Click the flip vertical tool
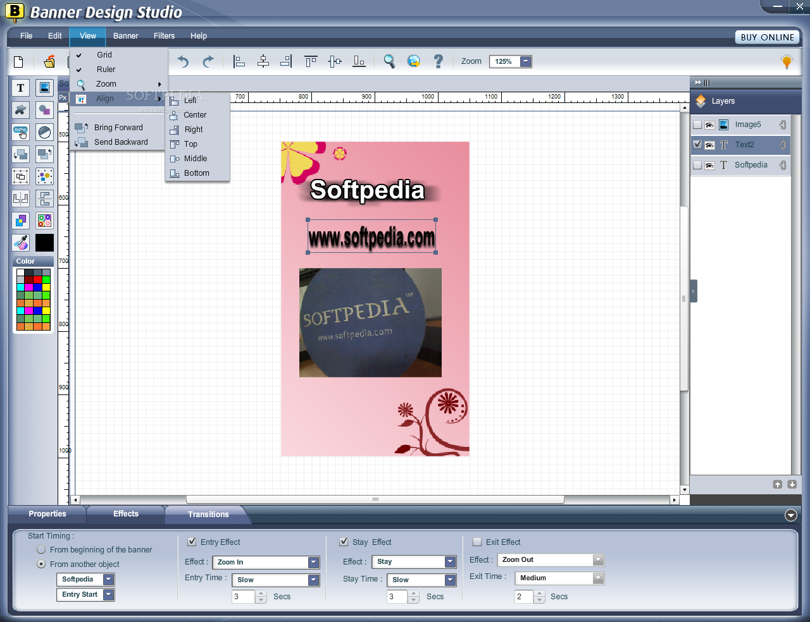Image resolution: width=810 pixels, height=622 pixels. coord(44,198)
